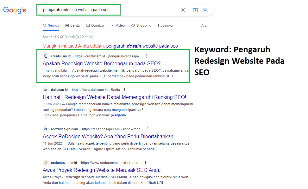The height and width of the screenshot is (189, 308).
Task: Click the blue magnifier search icon
Action: point(205,10)
